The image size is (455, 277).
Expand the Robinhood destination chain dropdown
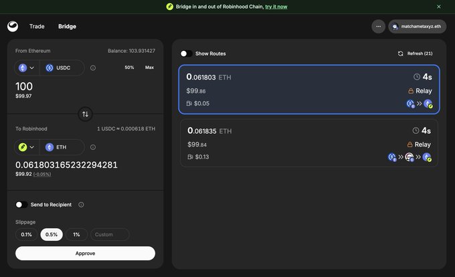pyautogui.click(x=27, y=147)
